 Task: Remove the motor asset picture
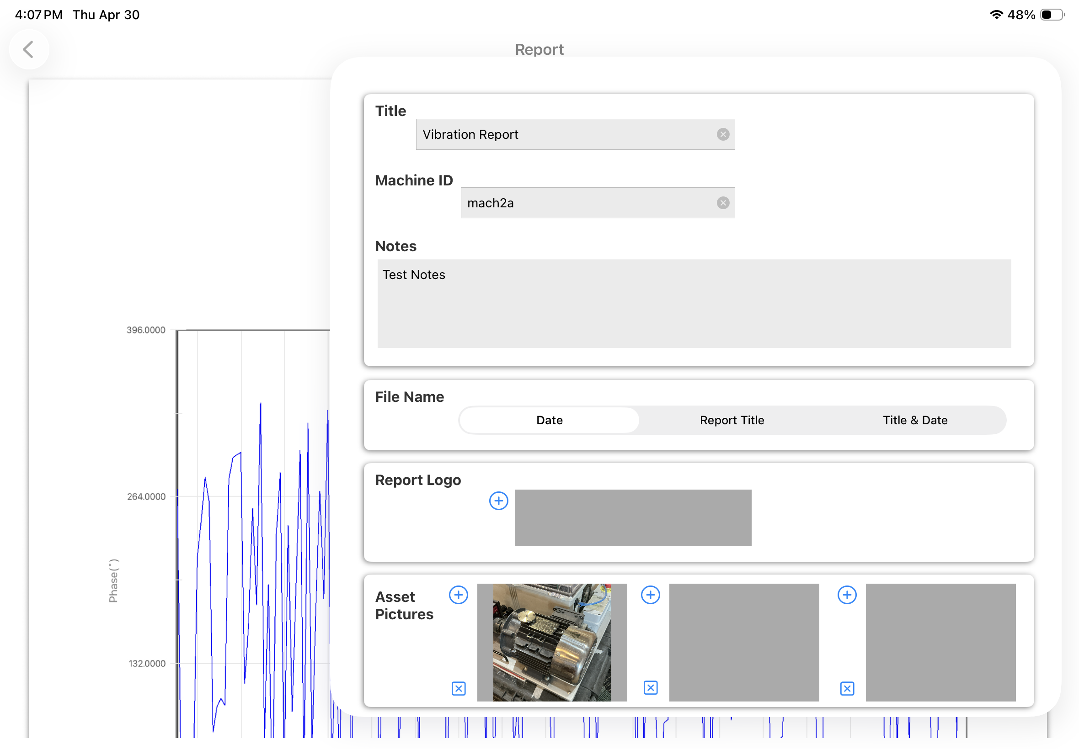click(x=458, y=688)
